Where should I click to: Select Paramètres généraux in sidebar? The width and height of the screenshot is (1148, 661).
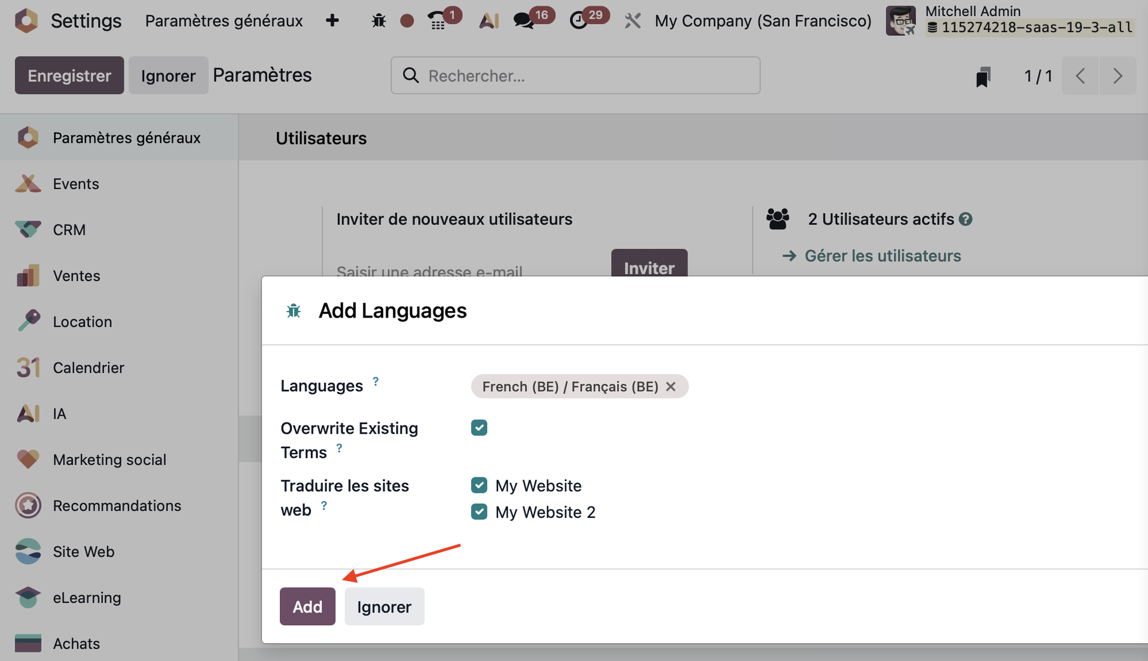[x=119, y=138]
